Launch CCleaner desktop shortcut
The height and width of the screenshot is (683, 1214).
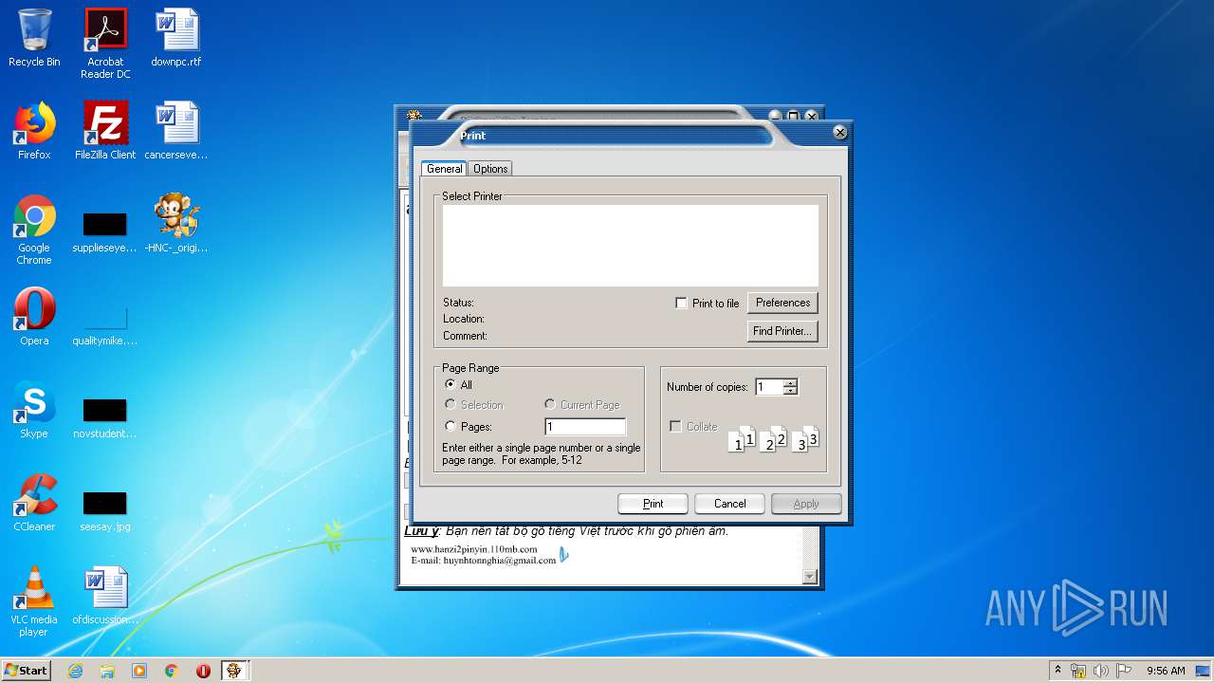click(x=34, y=503)
